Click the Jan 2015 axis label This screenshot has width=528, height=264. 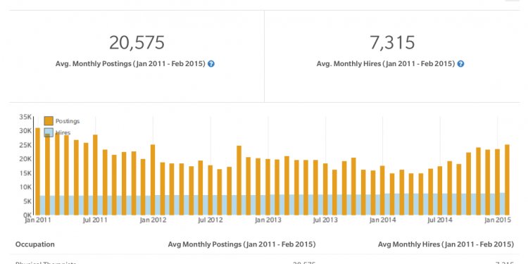tap(497, 220)
